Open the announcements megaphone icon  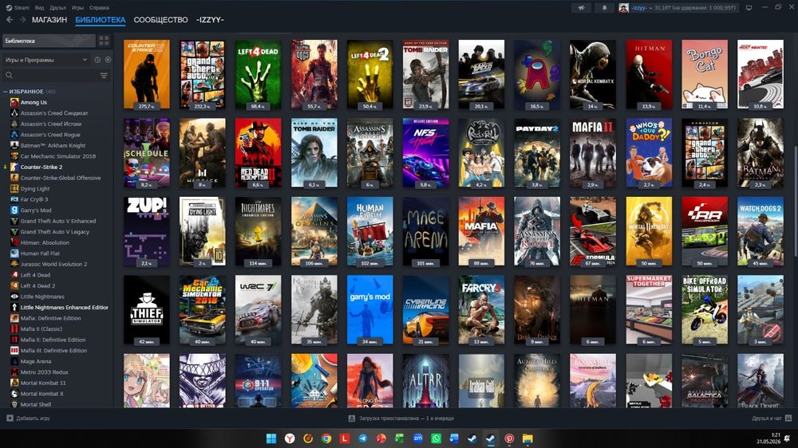(581, 8)
